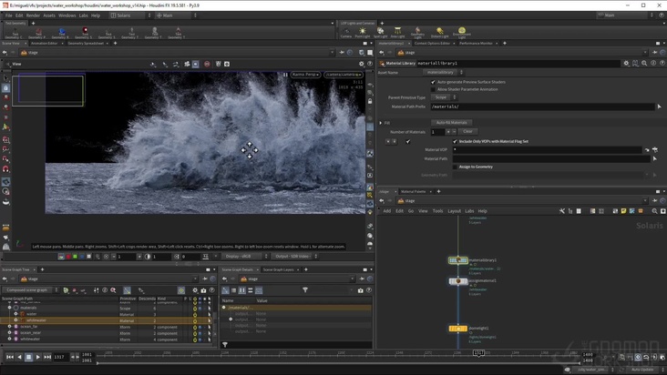
Task: Open parameter editor gear menu for materiallibrary1
Action: (x=626, y=63)
